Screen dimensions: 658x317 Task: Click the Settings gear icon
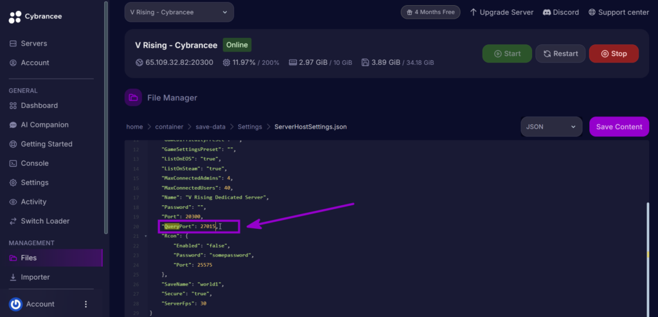pyautogui.click(x=13, y=183)
